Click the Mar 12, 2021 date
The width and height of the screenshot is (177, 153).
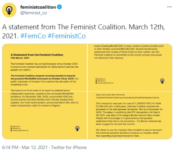pos(34,147)
